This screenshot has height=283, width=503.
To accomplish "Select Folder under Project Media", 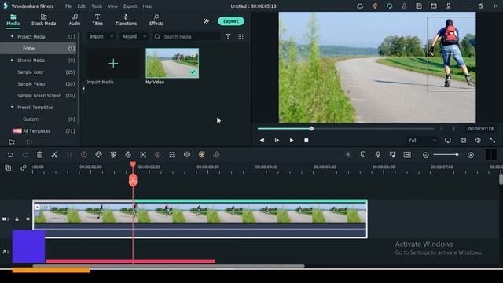I will 39,49.
